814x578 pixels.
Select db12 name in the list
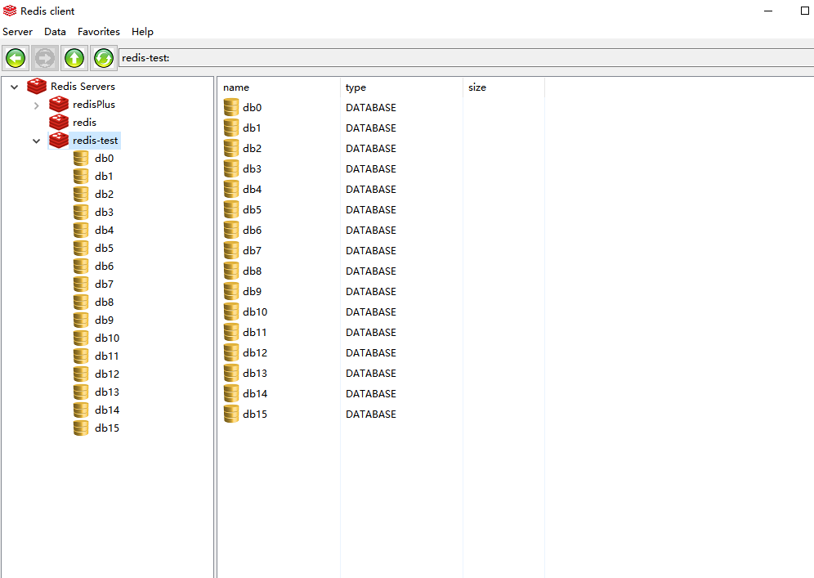256,352
